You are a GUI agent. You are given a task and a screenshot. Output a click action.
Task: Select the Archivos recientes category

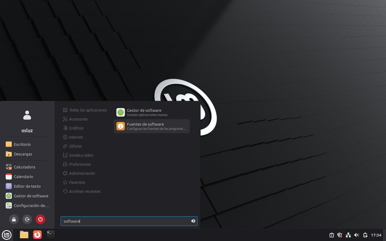(81, 191)
